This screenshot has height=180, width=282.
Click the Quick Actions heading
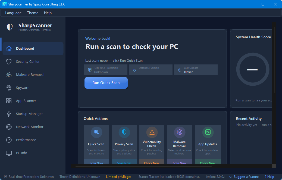click(x=96, y=119)
